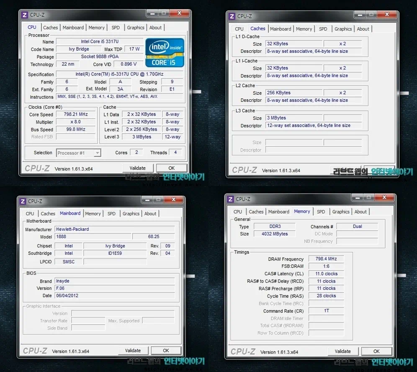Select the Mainboard tab on the Caches window

pos(281,29)
